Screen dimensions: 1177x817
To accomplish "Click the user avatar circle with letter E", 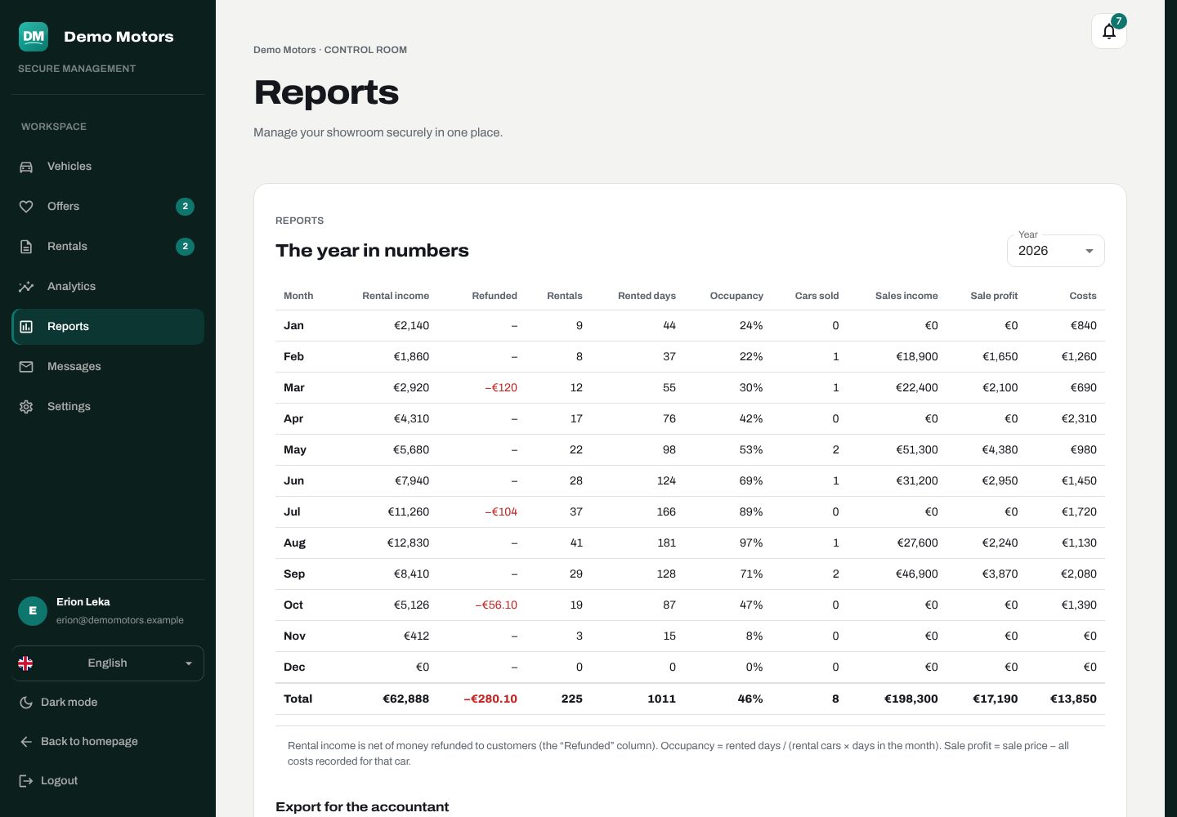I will pyautogui.click(x=33, y=610).
